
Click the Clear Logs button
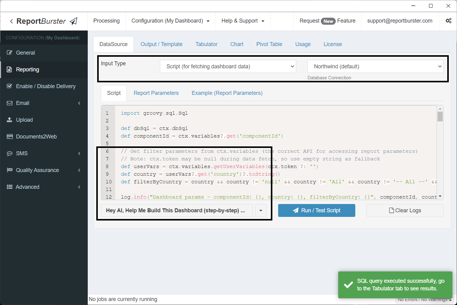click(405, 210)
